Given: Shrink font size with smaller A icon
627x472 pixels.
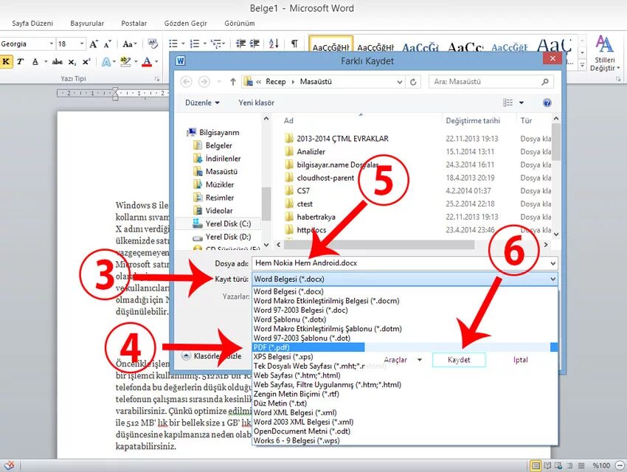Looking at the screenshot, I should pos(107,44).
